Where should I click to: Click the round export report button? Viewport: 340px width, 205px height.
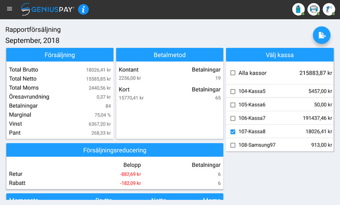322,35
